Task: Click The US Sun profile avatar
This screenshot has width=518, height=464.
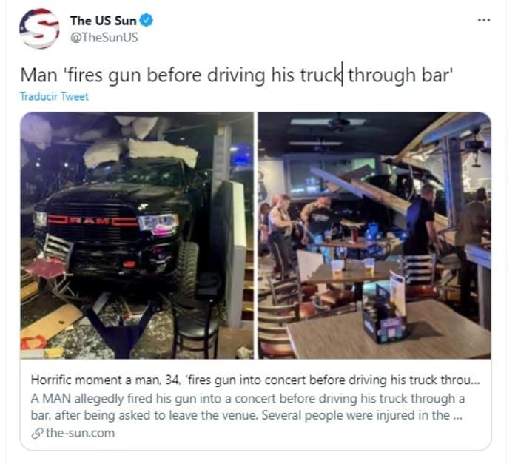Action: tap(39, 29)
